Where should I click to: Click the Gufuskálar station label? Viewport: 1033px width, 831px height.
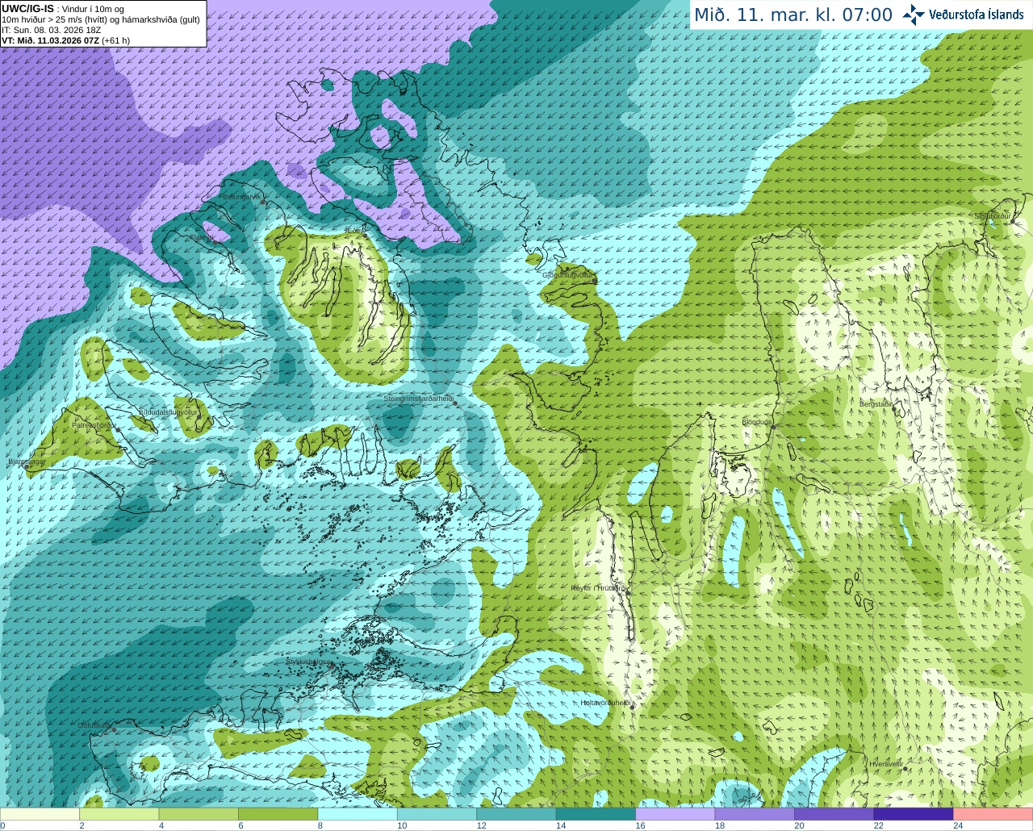pos(94,725)
